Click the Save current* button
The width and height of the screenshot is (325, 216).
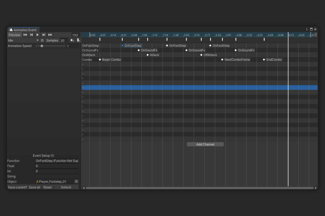pyautogui.click(x=18, y=187)
